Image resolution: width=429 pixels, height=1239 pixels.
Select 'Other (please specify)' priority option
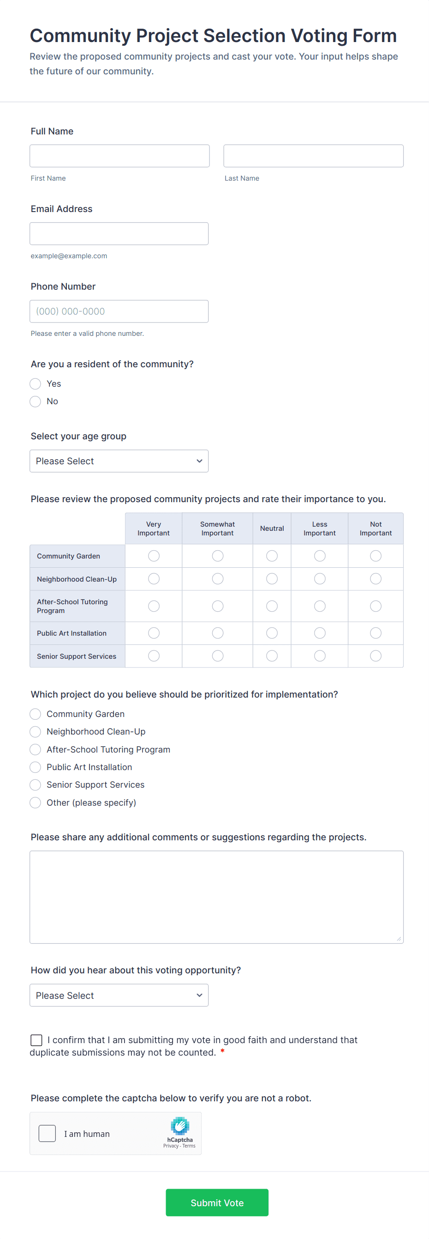(36, 802)
